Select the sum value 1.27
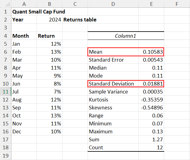Viewport: 190px width, 160px height. pos(151,139)
